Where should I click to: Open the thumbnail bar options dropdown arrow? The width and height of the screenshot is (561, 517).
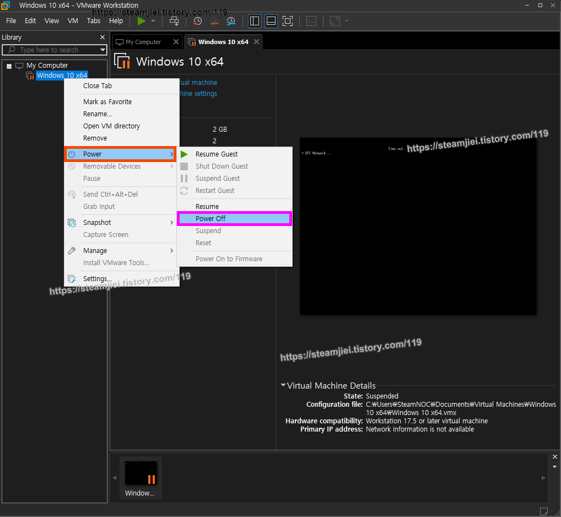554,467
